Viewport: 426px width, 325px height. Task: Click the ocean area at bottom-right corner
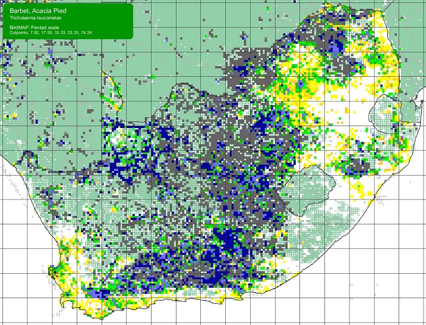click(389, 293)
